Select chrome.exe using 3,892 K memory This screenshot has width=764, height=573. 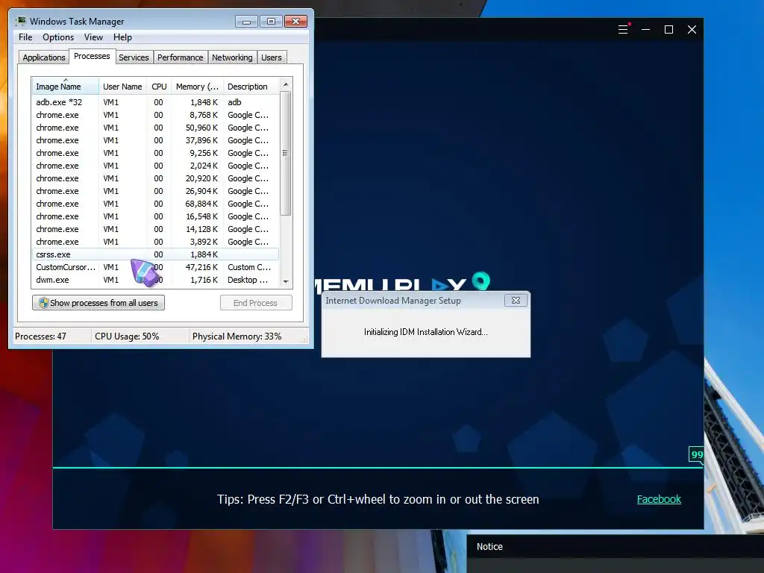coord(155,242)
